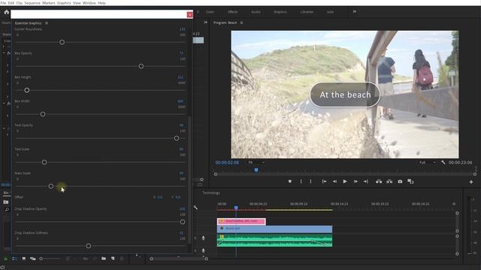Click the double-arrow panel toggle beside Program
This screenshot has width=481, height=270.
click(x=205, y=22)
